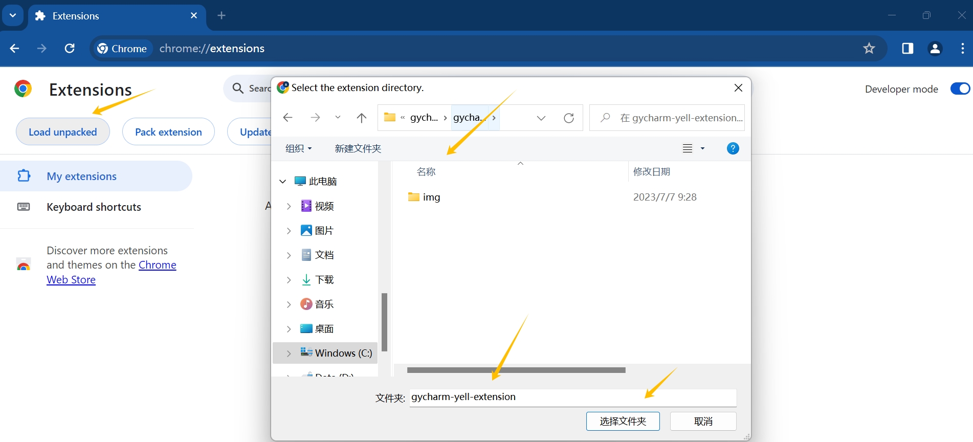Open My extensions sidebar item
973x442 pixels.
96,176
